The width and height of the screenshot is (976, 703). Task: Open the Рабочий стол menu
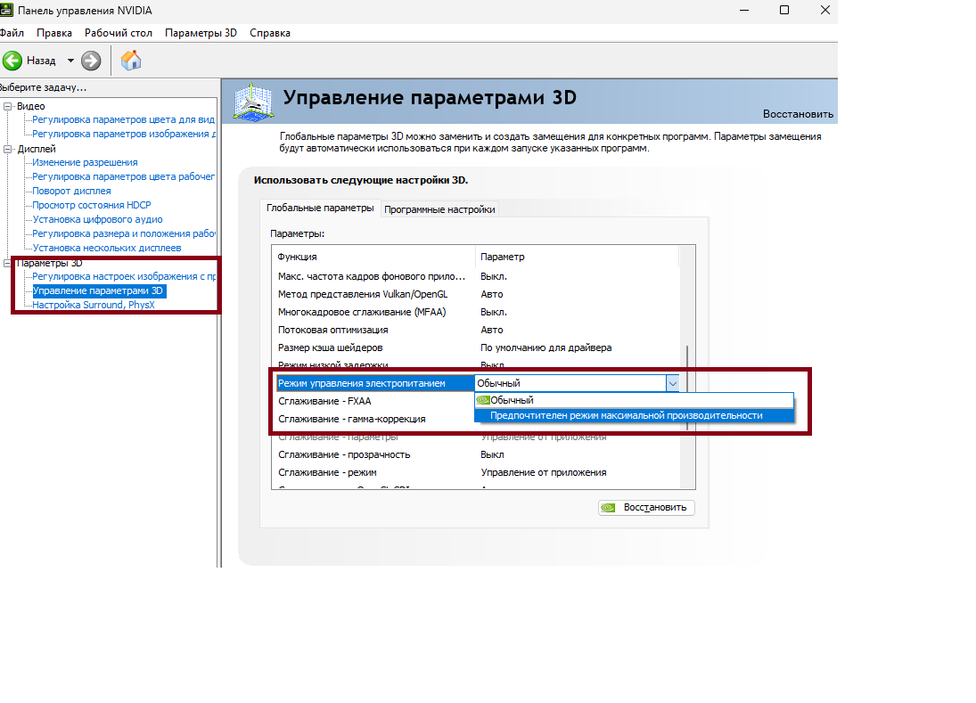coord(119,33)
